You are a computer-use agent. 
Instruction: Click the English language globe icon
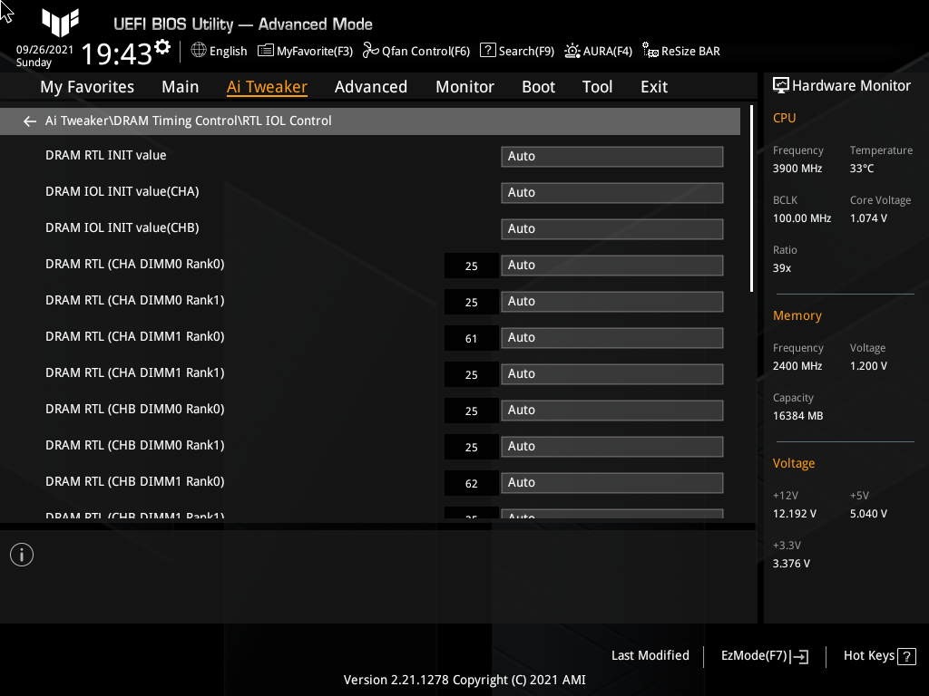coord(199,51)
